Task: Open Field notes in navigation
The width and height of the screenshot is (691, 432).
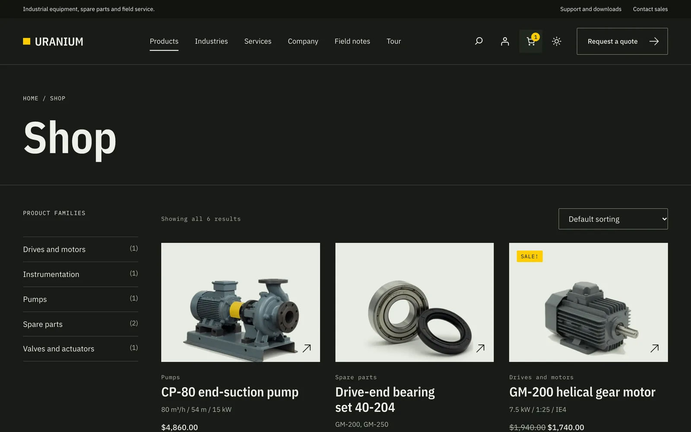Action: click(x=352, y=41)
